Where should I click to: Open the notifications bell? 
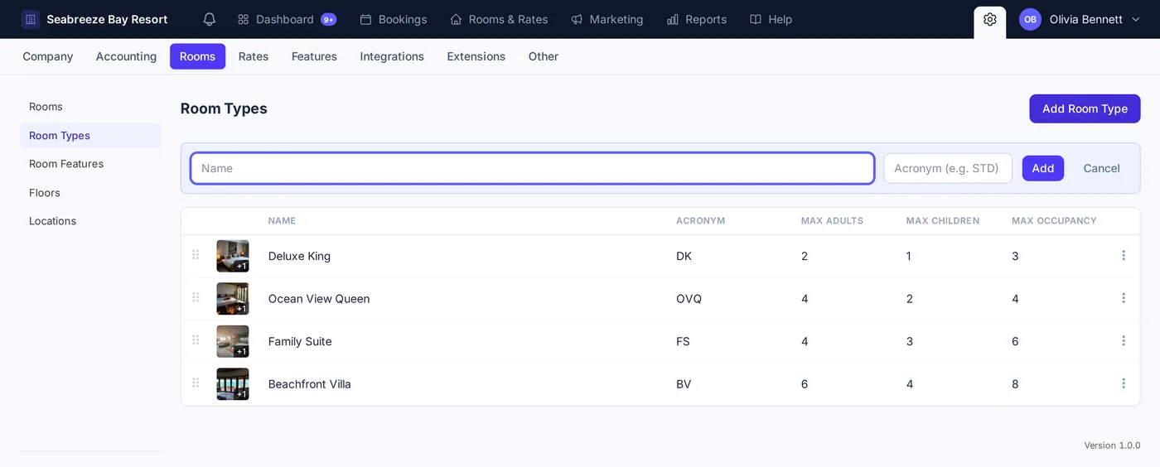pyautogui.click(x=210, y=19)
